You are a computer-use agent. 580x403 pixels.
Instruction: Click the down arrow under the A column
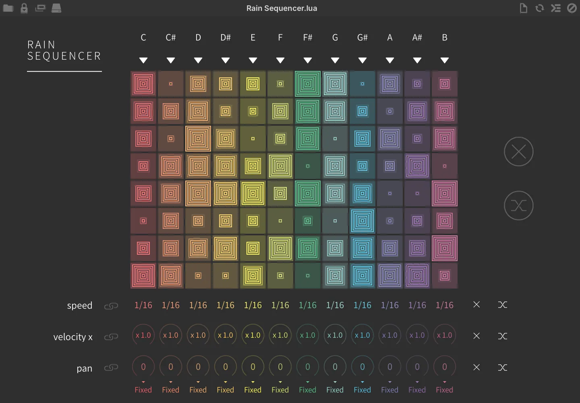[390, 60]
